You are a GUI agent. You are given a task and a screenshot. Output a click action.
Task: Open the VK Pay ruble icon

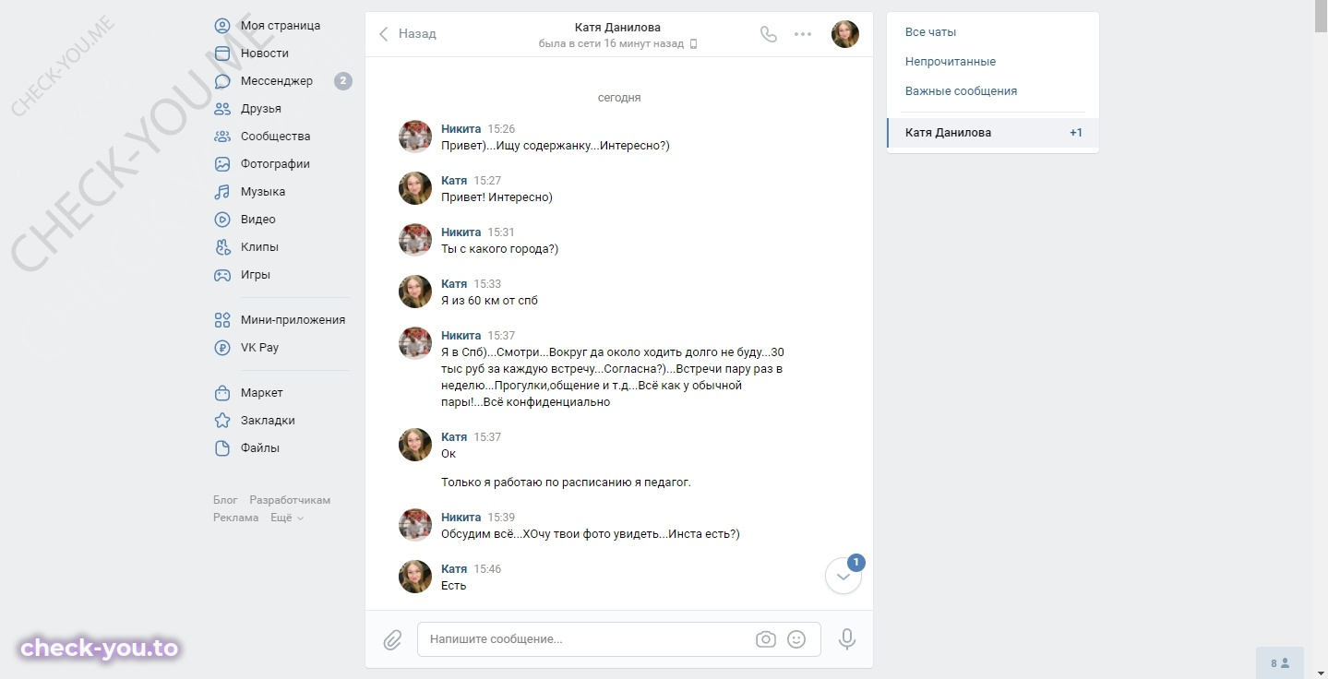click(x=222, y=348)
